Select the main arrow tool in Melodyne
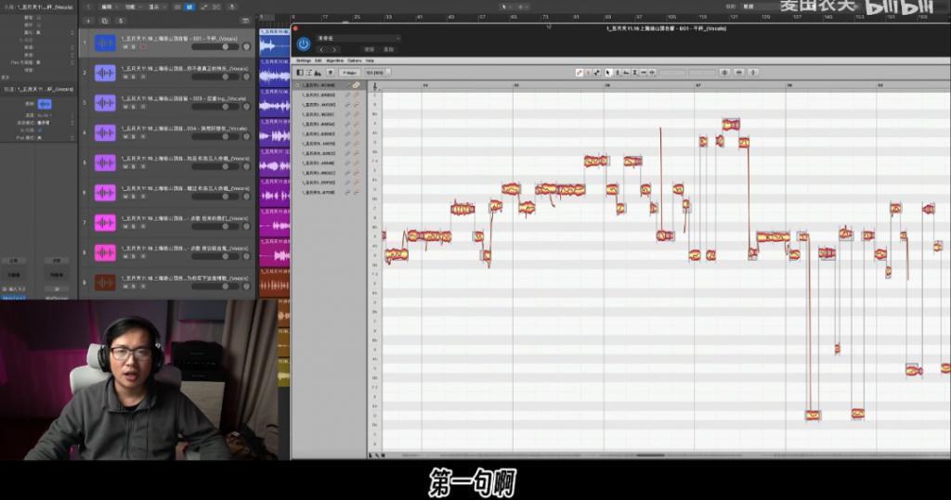The height and width of the screenshot is (500, 951). (608, 72)
